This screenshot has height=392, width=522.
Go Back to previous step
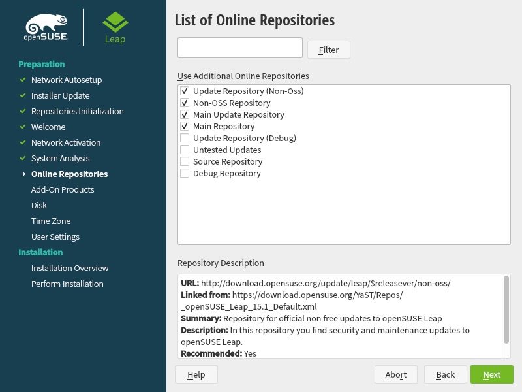(x=446, y=374)
